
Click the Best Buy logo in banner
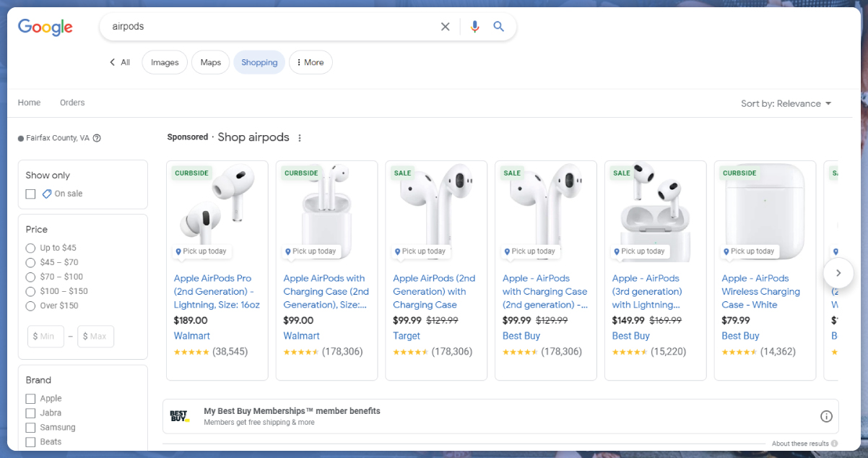[179, 416]
